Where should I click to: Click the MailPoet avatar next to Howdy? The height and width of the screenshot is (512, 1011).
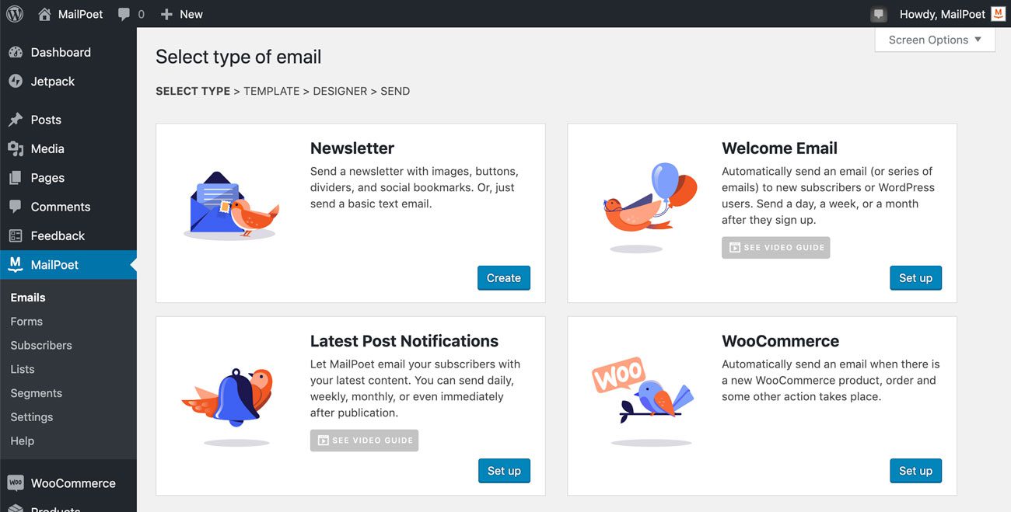click(1000, 13)
